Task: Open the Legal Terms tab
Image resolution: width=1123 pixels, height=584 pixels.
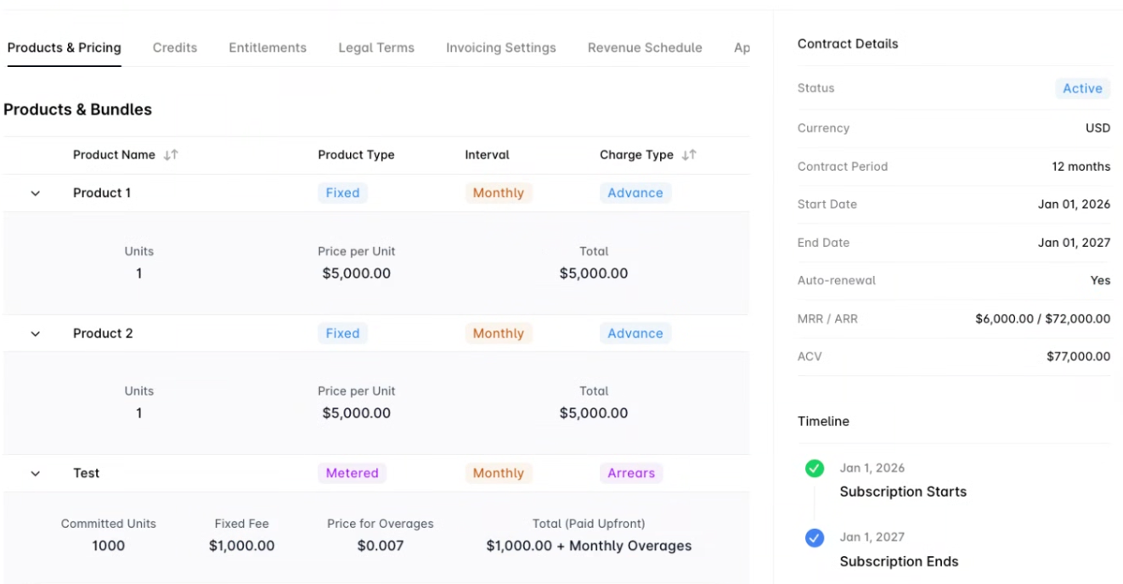Action: [375, 48]
